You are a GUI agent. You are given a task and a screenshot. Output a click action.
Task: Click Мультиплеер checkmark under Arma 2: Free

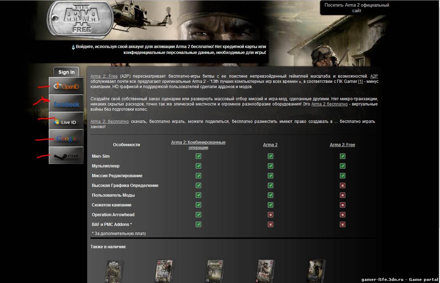tap(343, 166)
